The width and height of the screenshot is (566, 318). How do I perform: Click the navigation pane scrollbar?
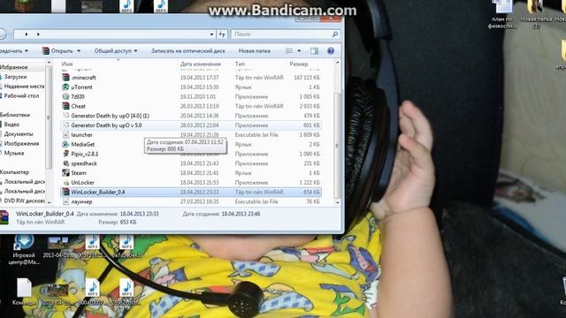coord(49,117)
